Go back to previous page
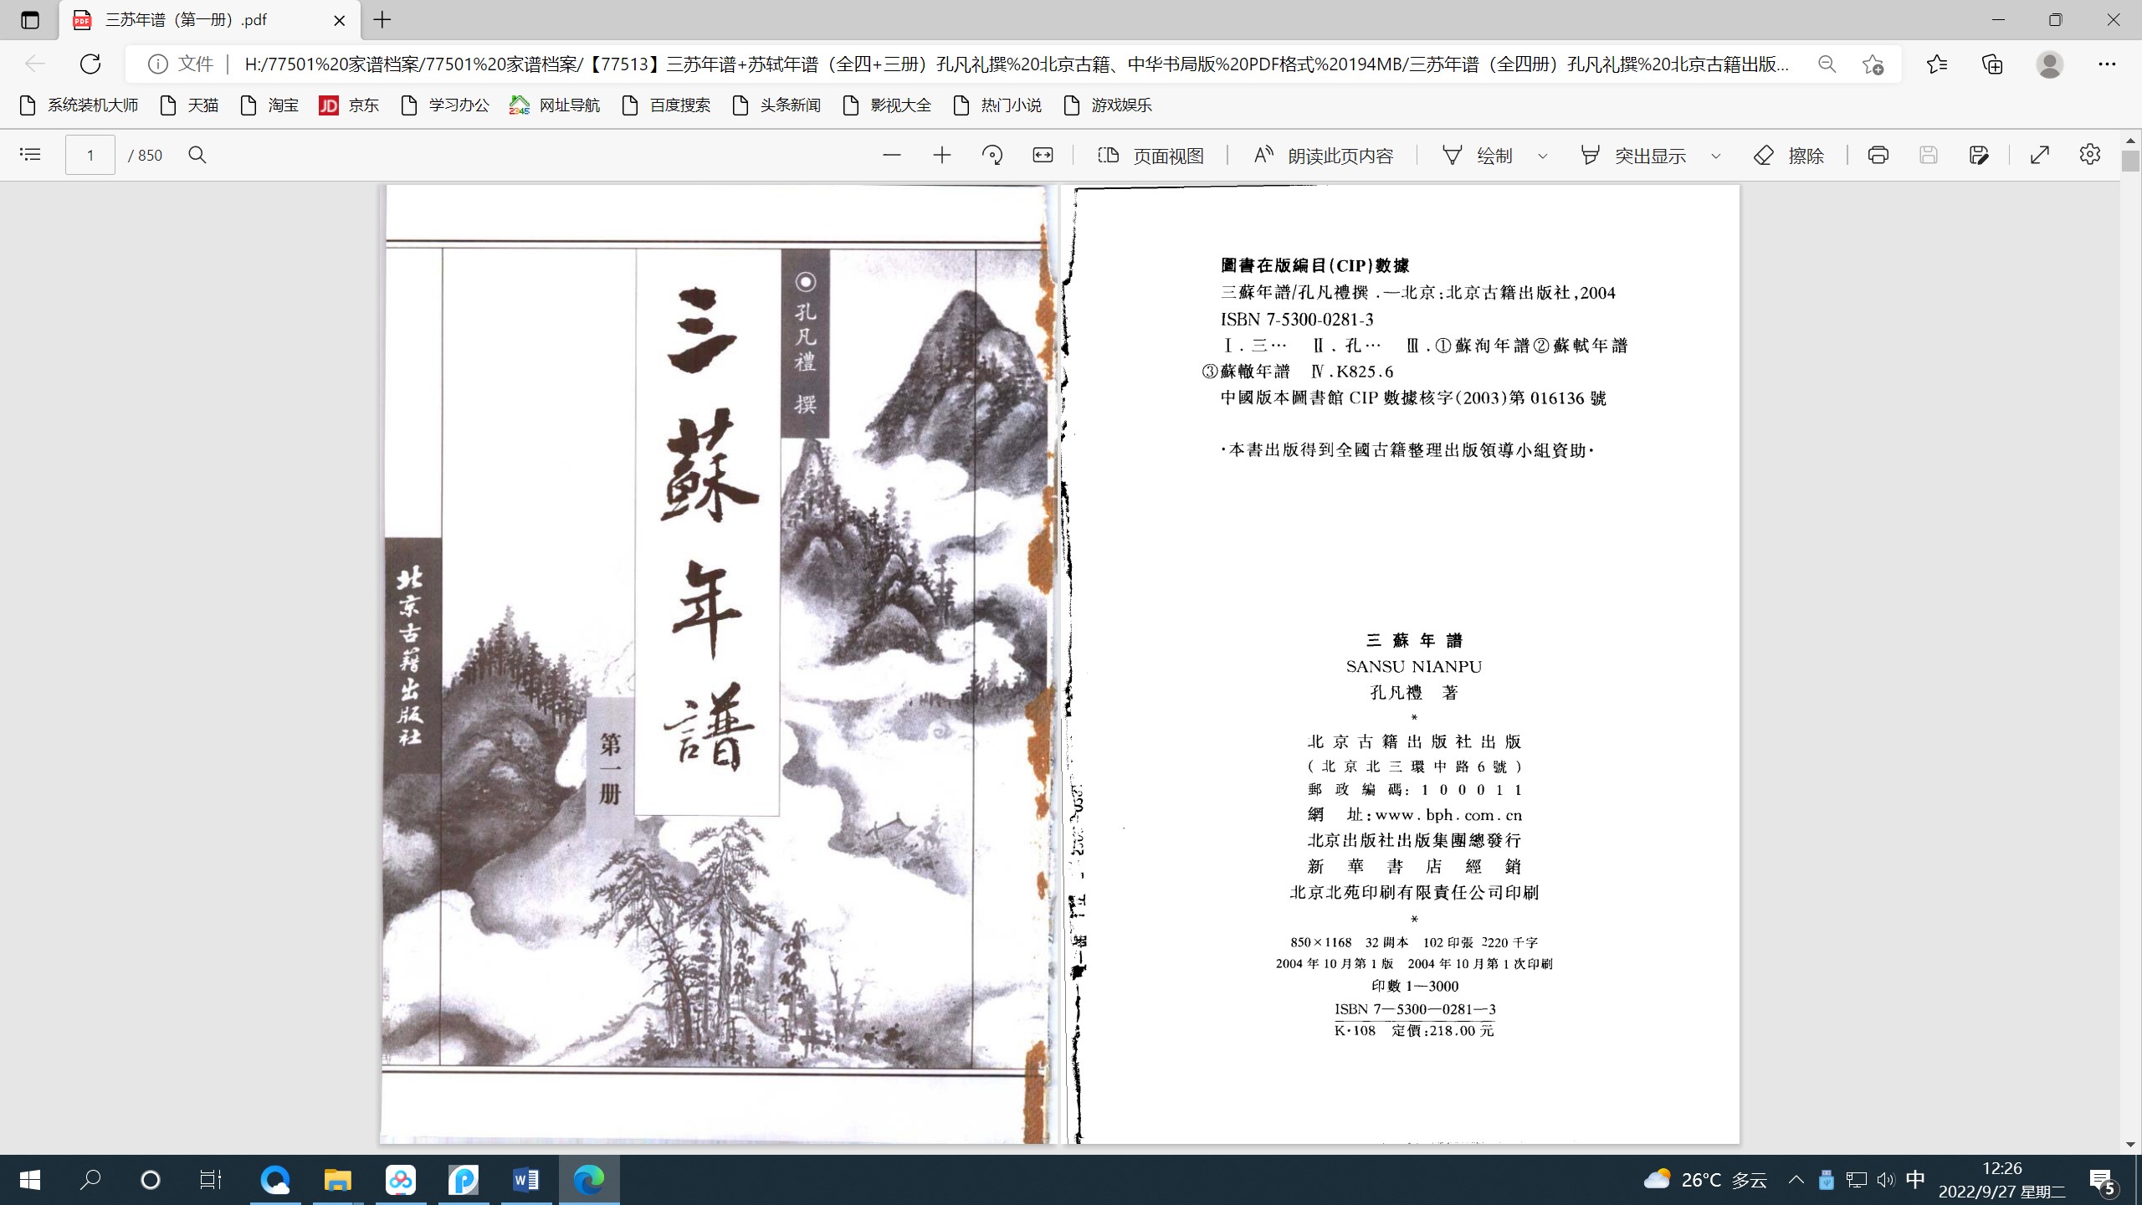This screenshot has height=1205, width=2142. tap(35, 64)
